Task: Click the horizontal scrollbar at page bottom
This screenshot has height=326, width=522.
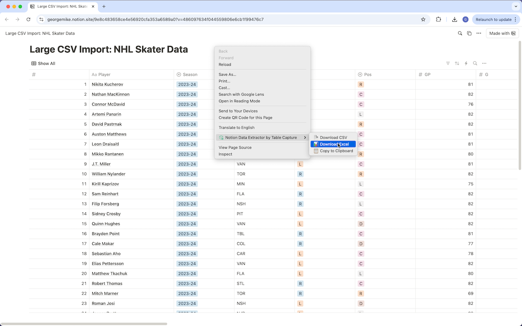Action: coord(84,324)
